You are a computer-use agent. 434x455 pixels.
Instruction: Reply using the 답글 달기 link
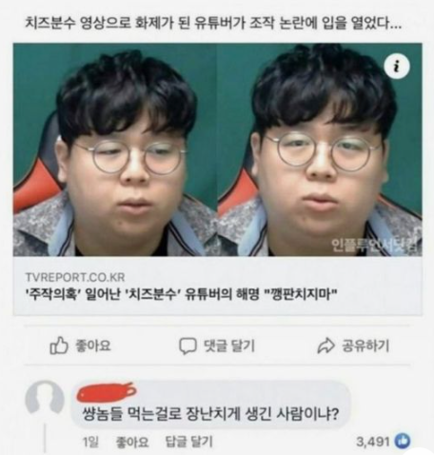pos(189,442)
